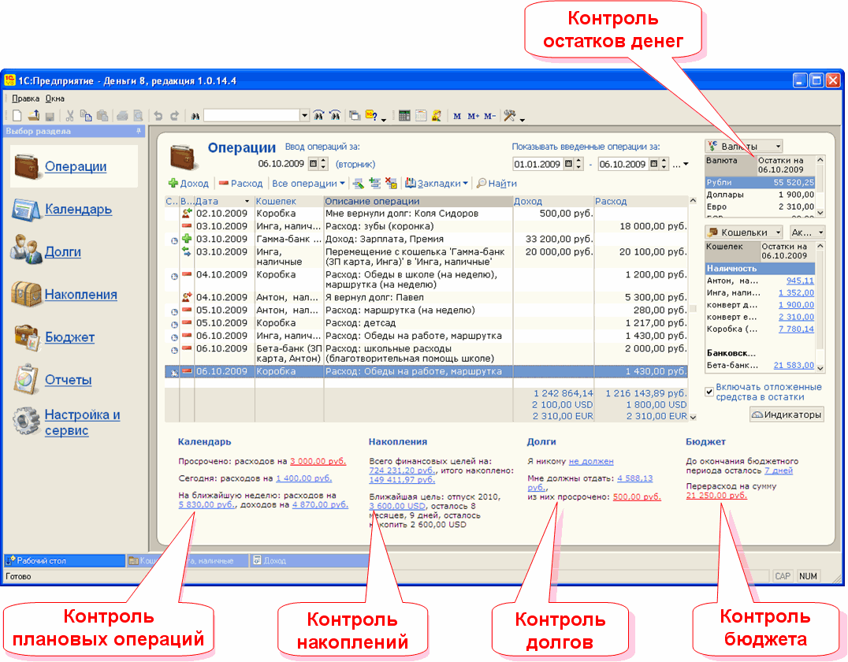Click the Paste clipboard icon
Image resolution: width=848 pixels, height=662 pixels.
[x=102, y=115]
